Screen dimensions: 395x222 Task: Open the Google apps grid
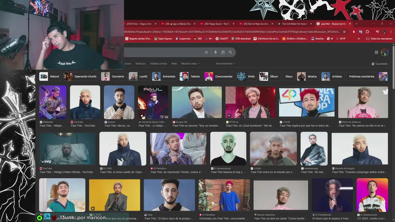click(376, 52)
